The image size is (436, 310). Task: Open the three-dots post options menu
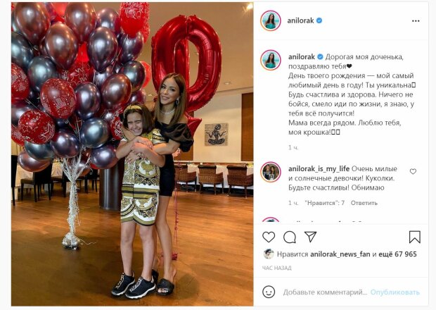[416, 21]
